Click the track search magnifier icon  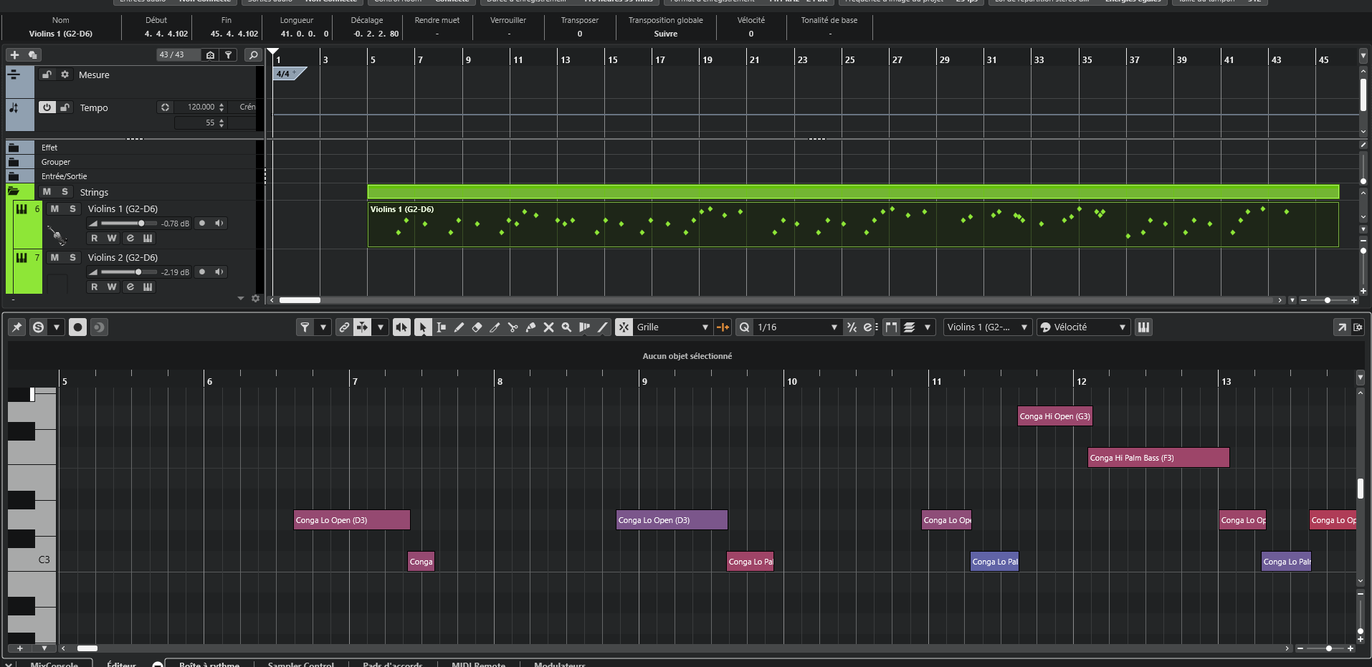point(253,55)
